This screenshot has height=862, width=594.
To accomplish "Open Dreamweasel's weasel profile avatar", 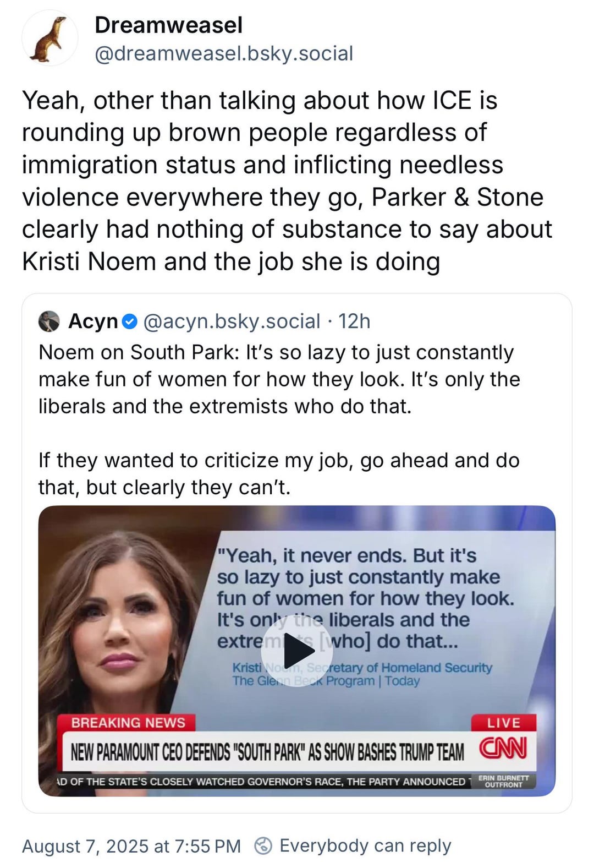I will tap(50, 38).
